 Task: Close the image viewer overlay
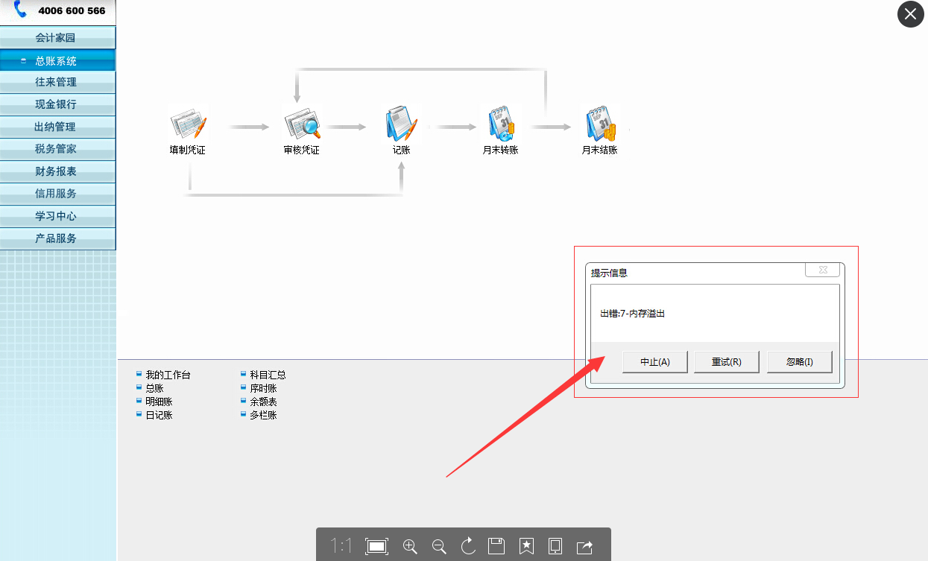tap(910, 14)
